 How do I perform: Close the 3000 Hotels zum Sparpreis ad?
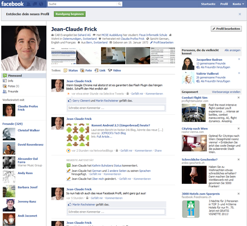238,194
